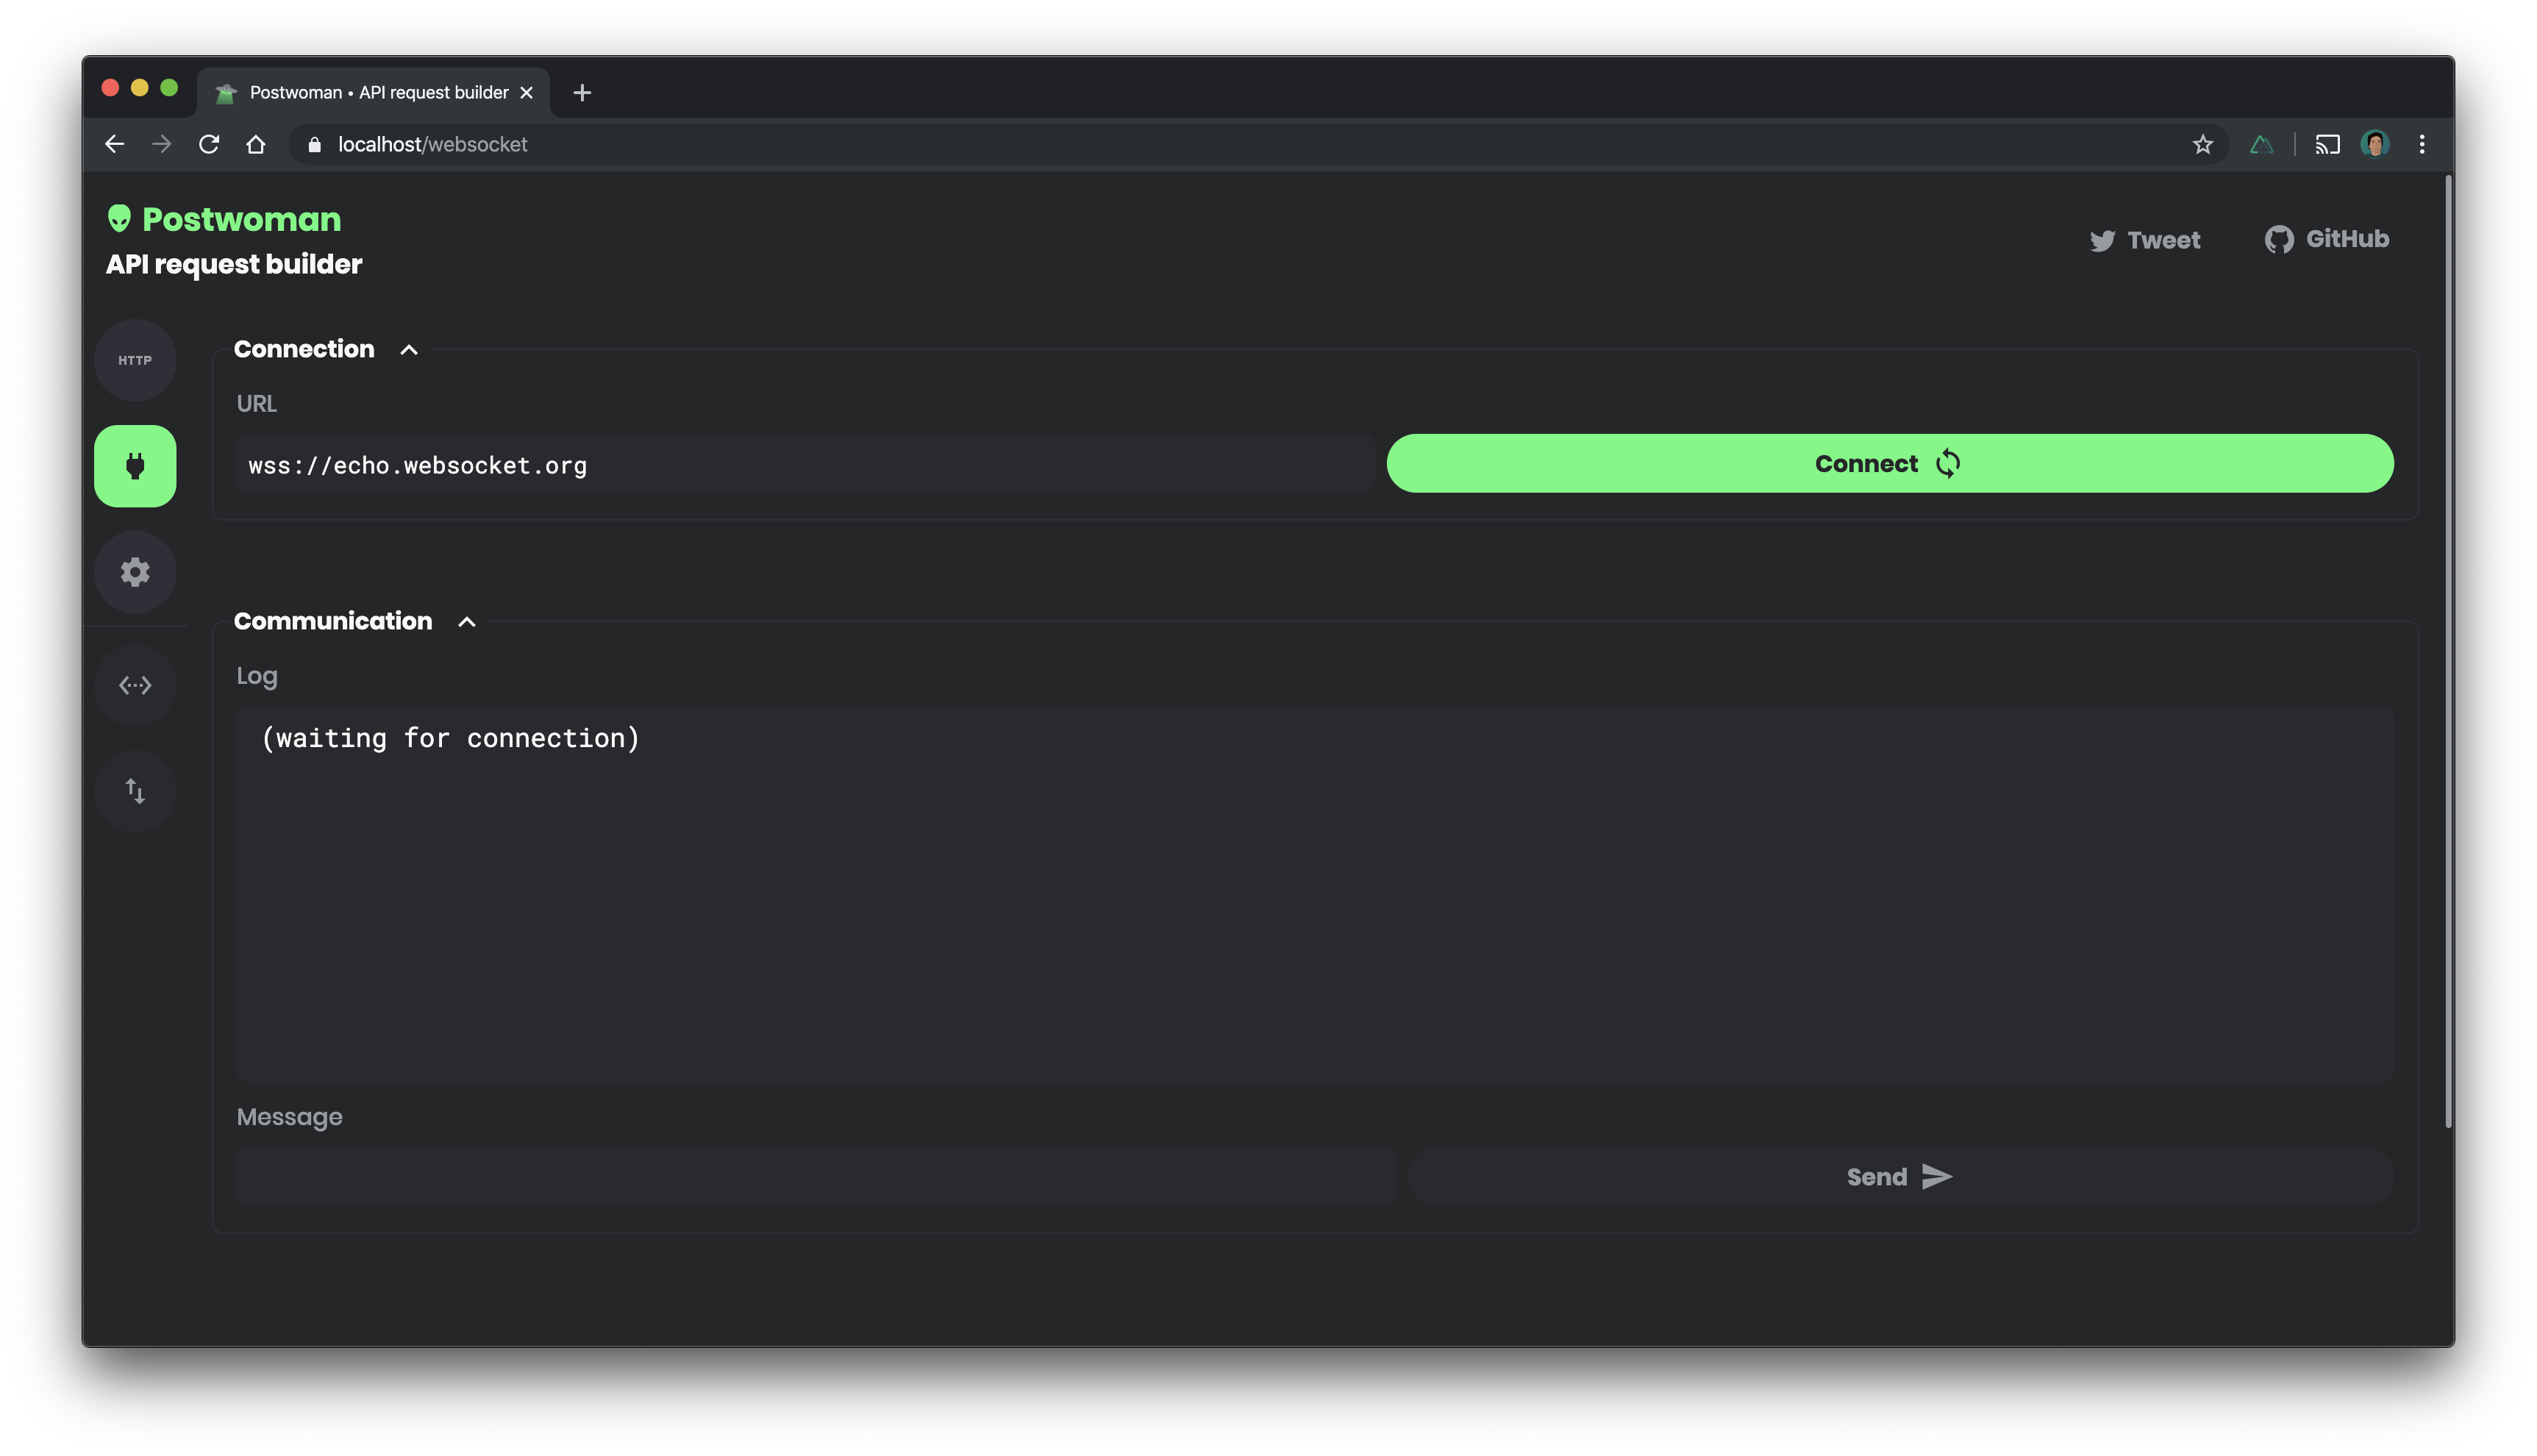Open settings gear in sidebar

tap(135, 572)
